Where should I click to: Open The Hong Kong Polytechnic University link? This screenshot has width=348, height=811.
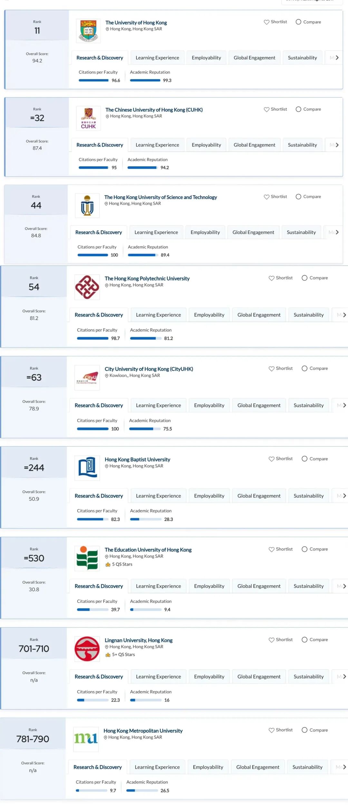(147, 278)
